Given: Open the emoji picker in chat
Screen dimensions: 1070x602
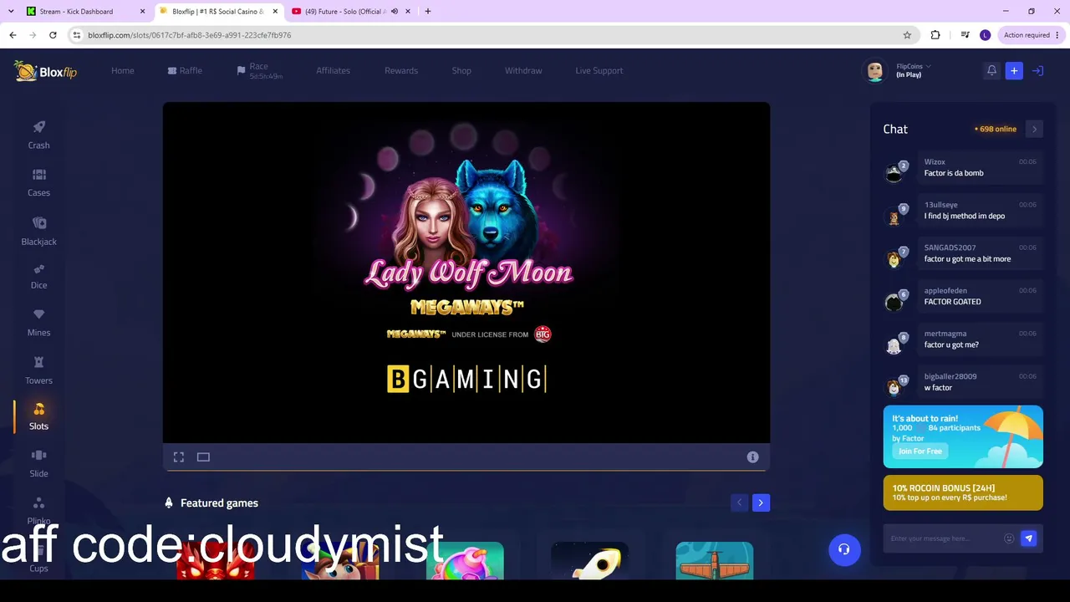Looking at the screenshot, I should click(1009, 538).
